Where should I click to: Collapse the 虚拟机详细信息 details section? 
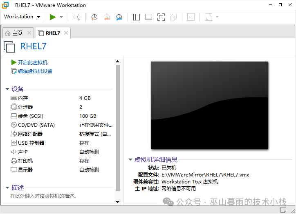click(130, 160)
